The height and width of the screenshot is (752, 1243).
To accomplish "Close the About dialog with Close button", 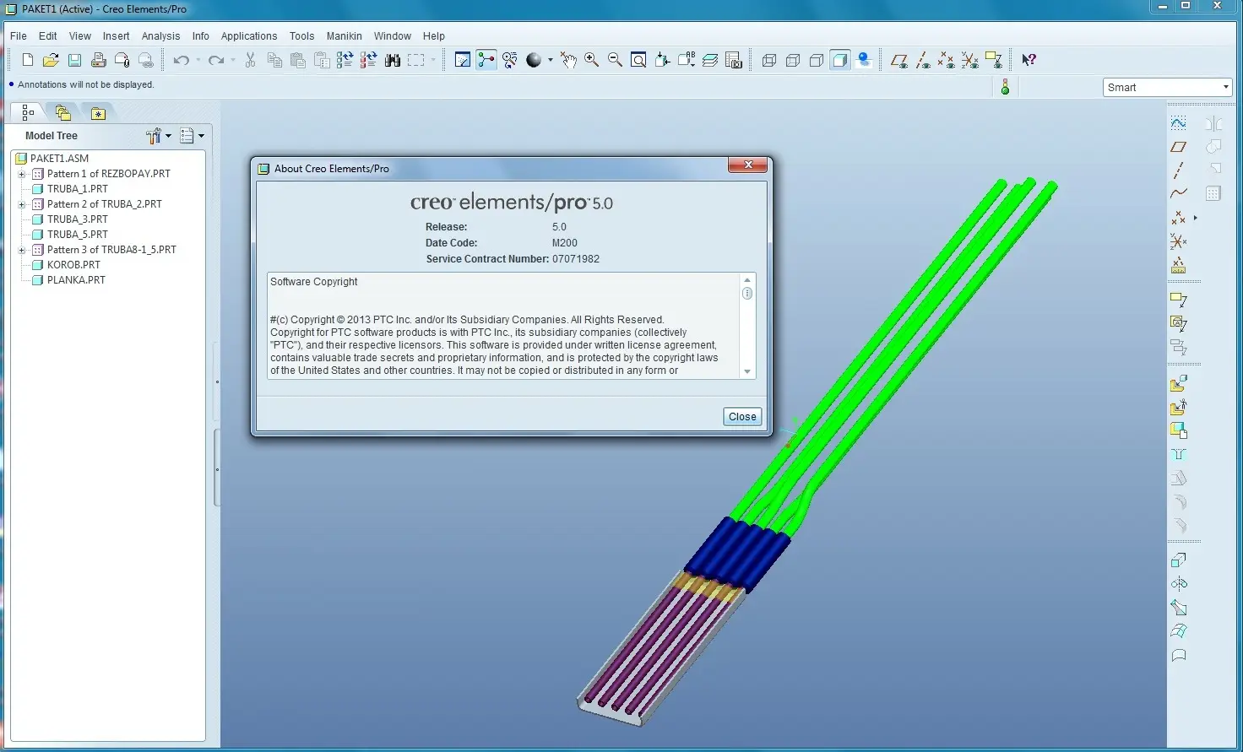I will [742, 417].
